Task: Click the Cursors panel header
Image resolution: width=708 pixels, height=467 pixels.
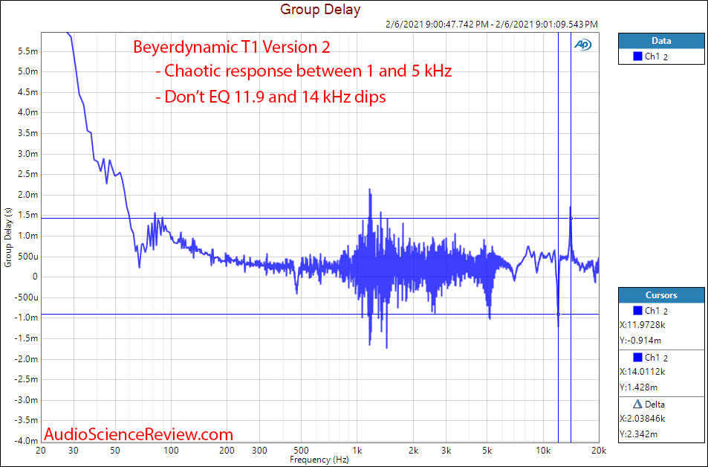Action: click(661, 295)
